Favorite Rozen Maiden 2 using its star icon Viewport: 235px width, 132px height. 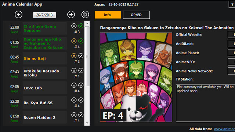tap(74, 115)
